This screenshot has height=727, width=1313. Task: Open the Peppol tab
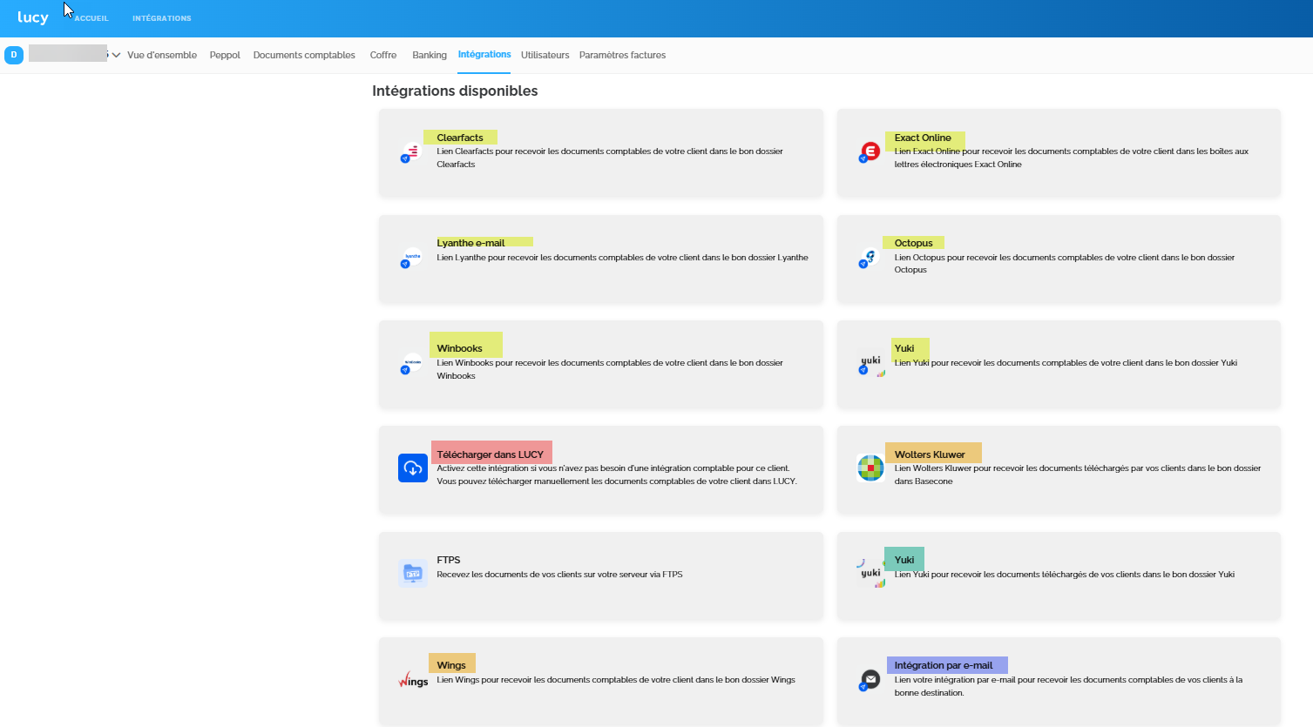[x=225, y=55]
